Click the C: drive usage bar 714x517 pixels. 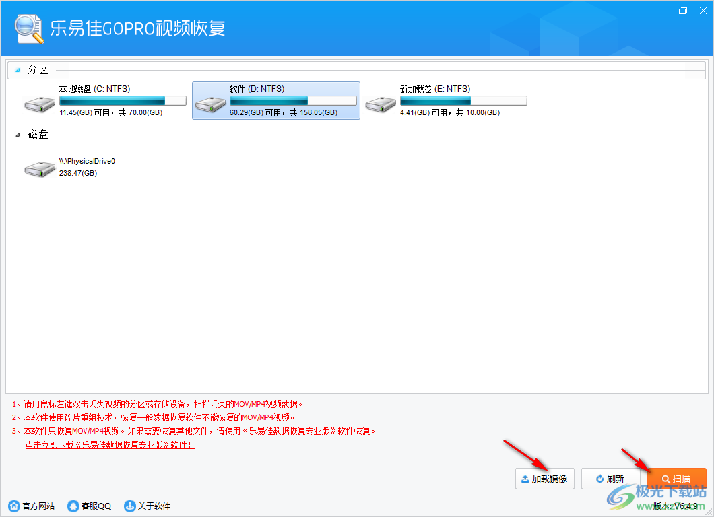123,100
